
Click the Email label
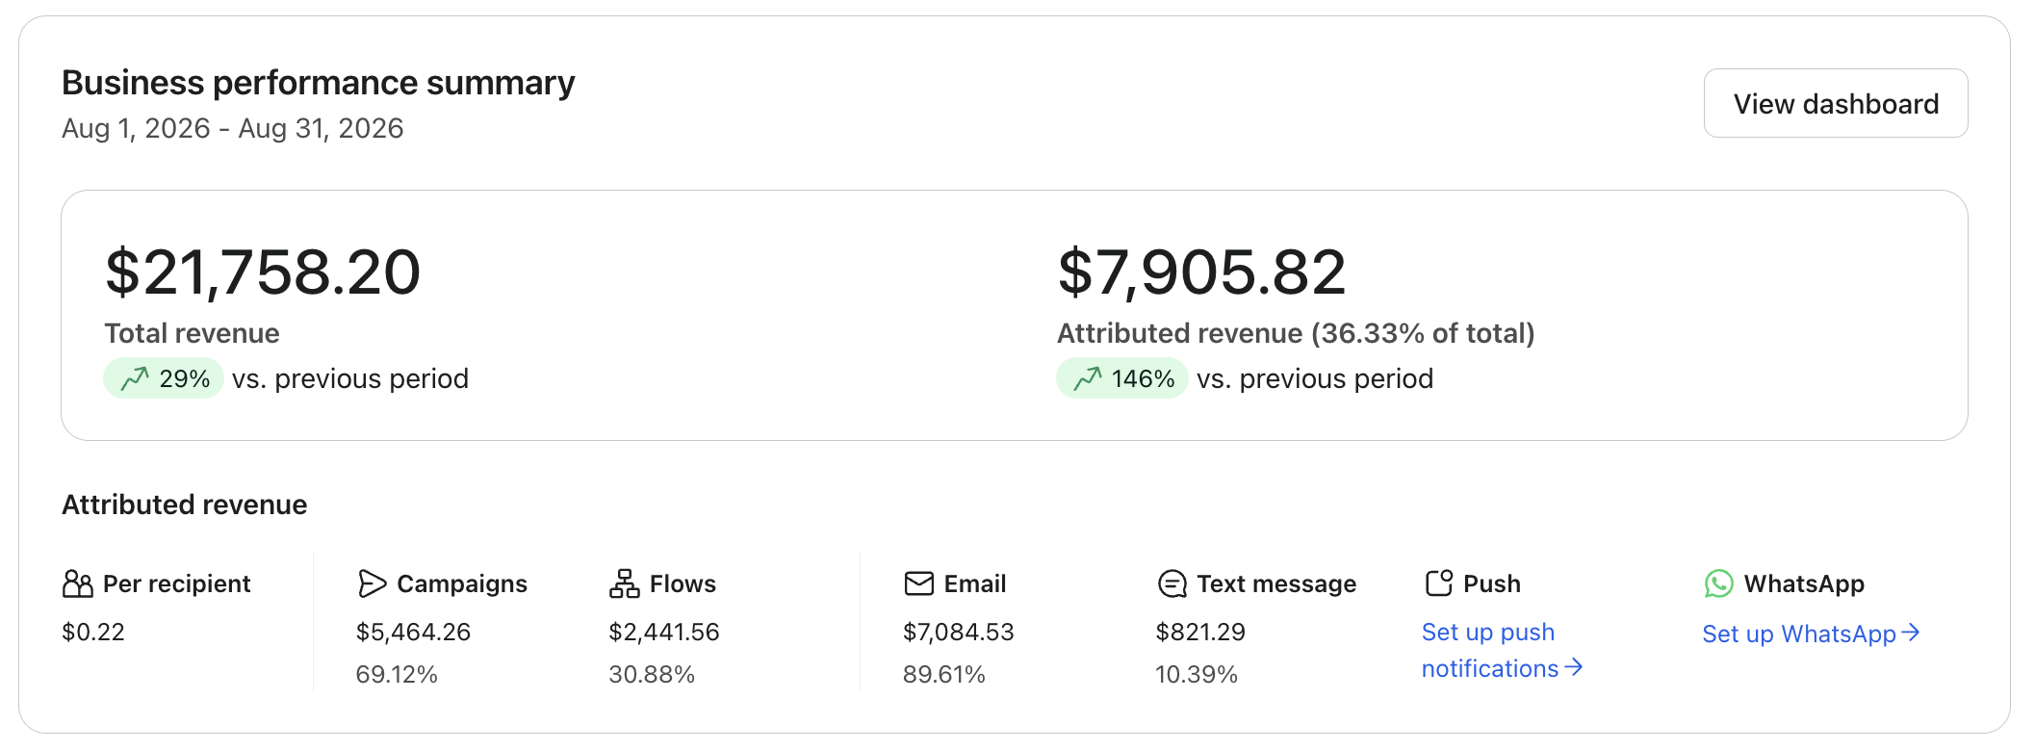[975, 583]
